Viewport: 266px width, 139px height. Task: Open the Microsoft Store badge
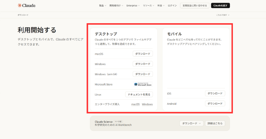(x=143, y=84)
